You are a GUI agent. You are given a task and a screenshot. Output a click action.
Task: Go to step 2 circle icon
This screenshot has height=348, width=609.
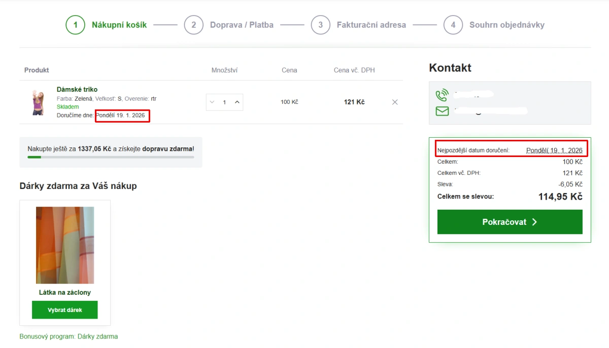click(x=193, y=24)
